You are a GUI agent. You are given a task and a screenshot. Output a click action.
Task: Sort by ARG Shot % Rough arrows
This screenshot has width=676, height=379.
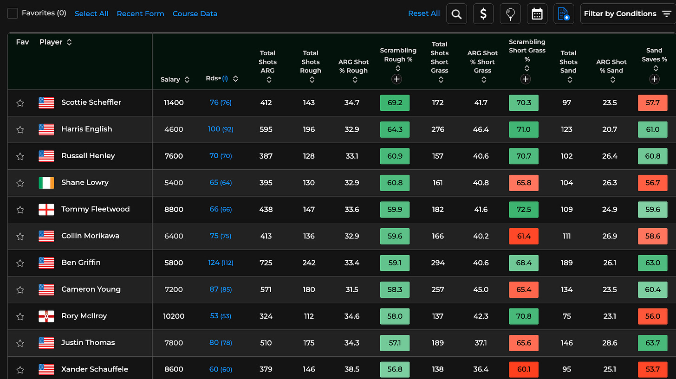[x=355, y=80]
